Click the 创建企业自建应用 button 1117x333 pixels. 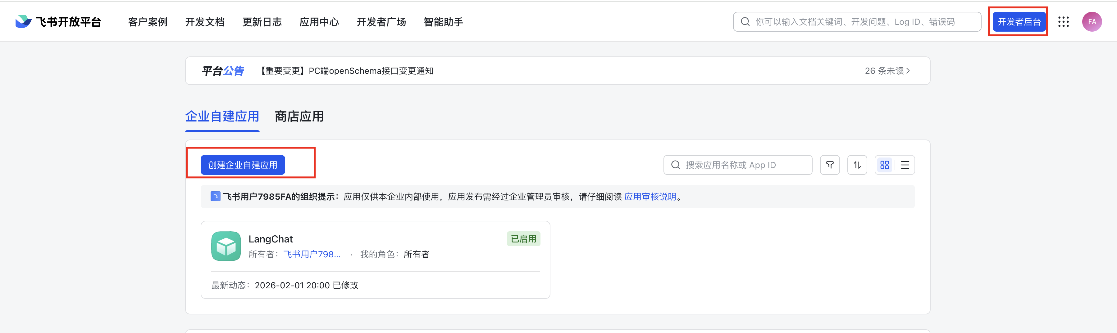[x=242, y=165]
